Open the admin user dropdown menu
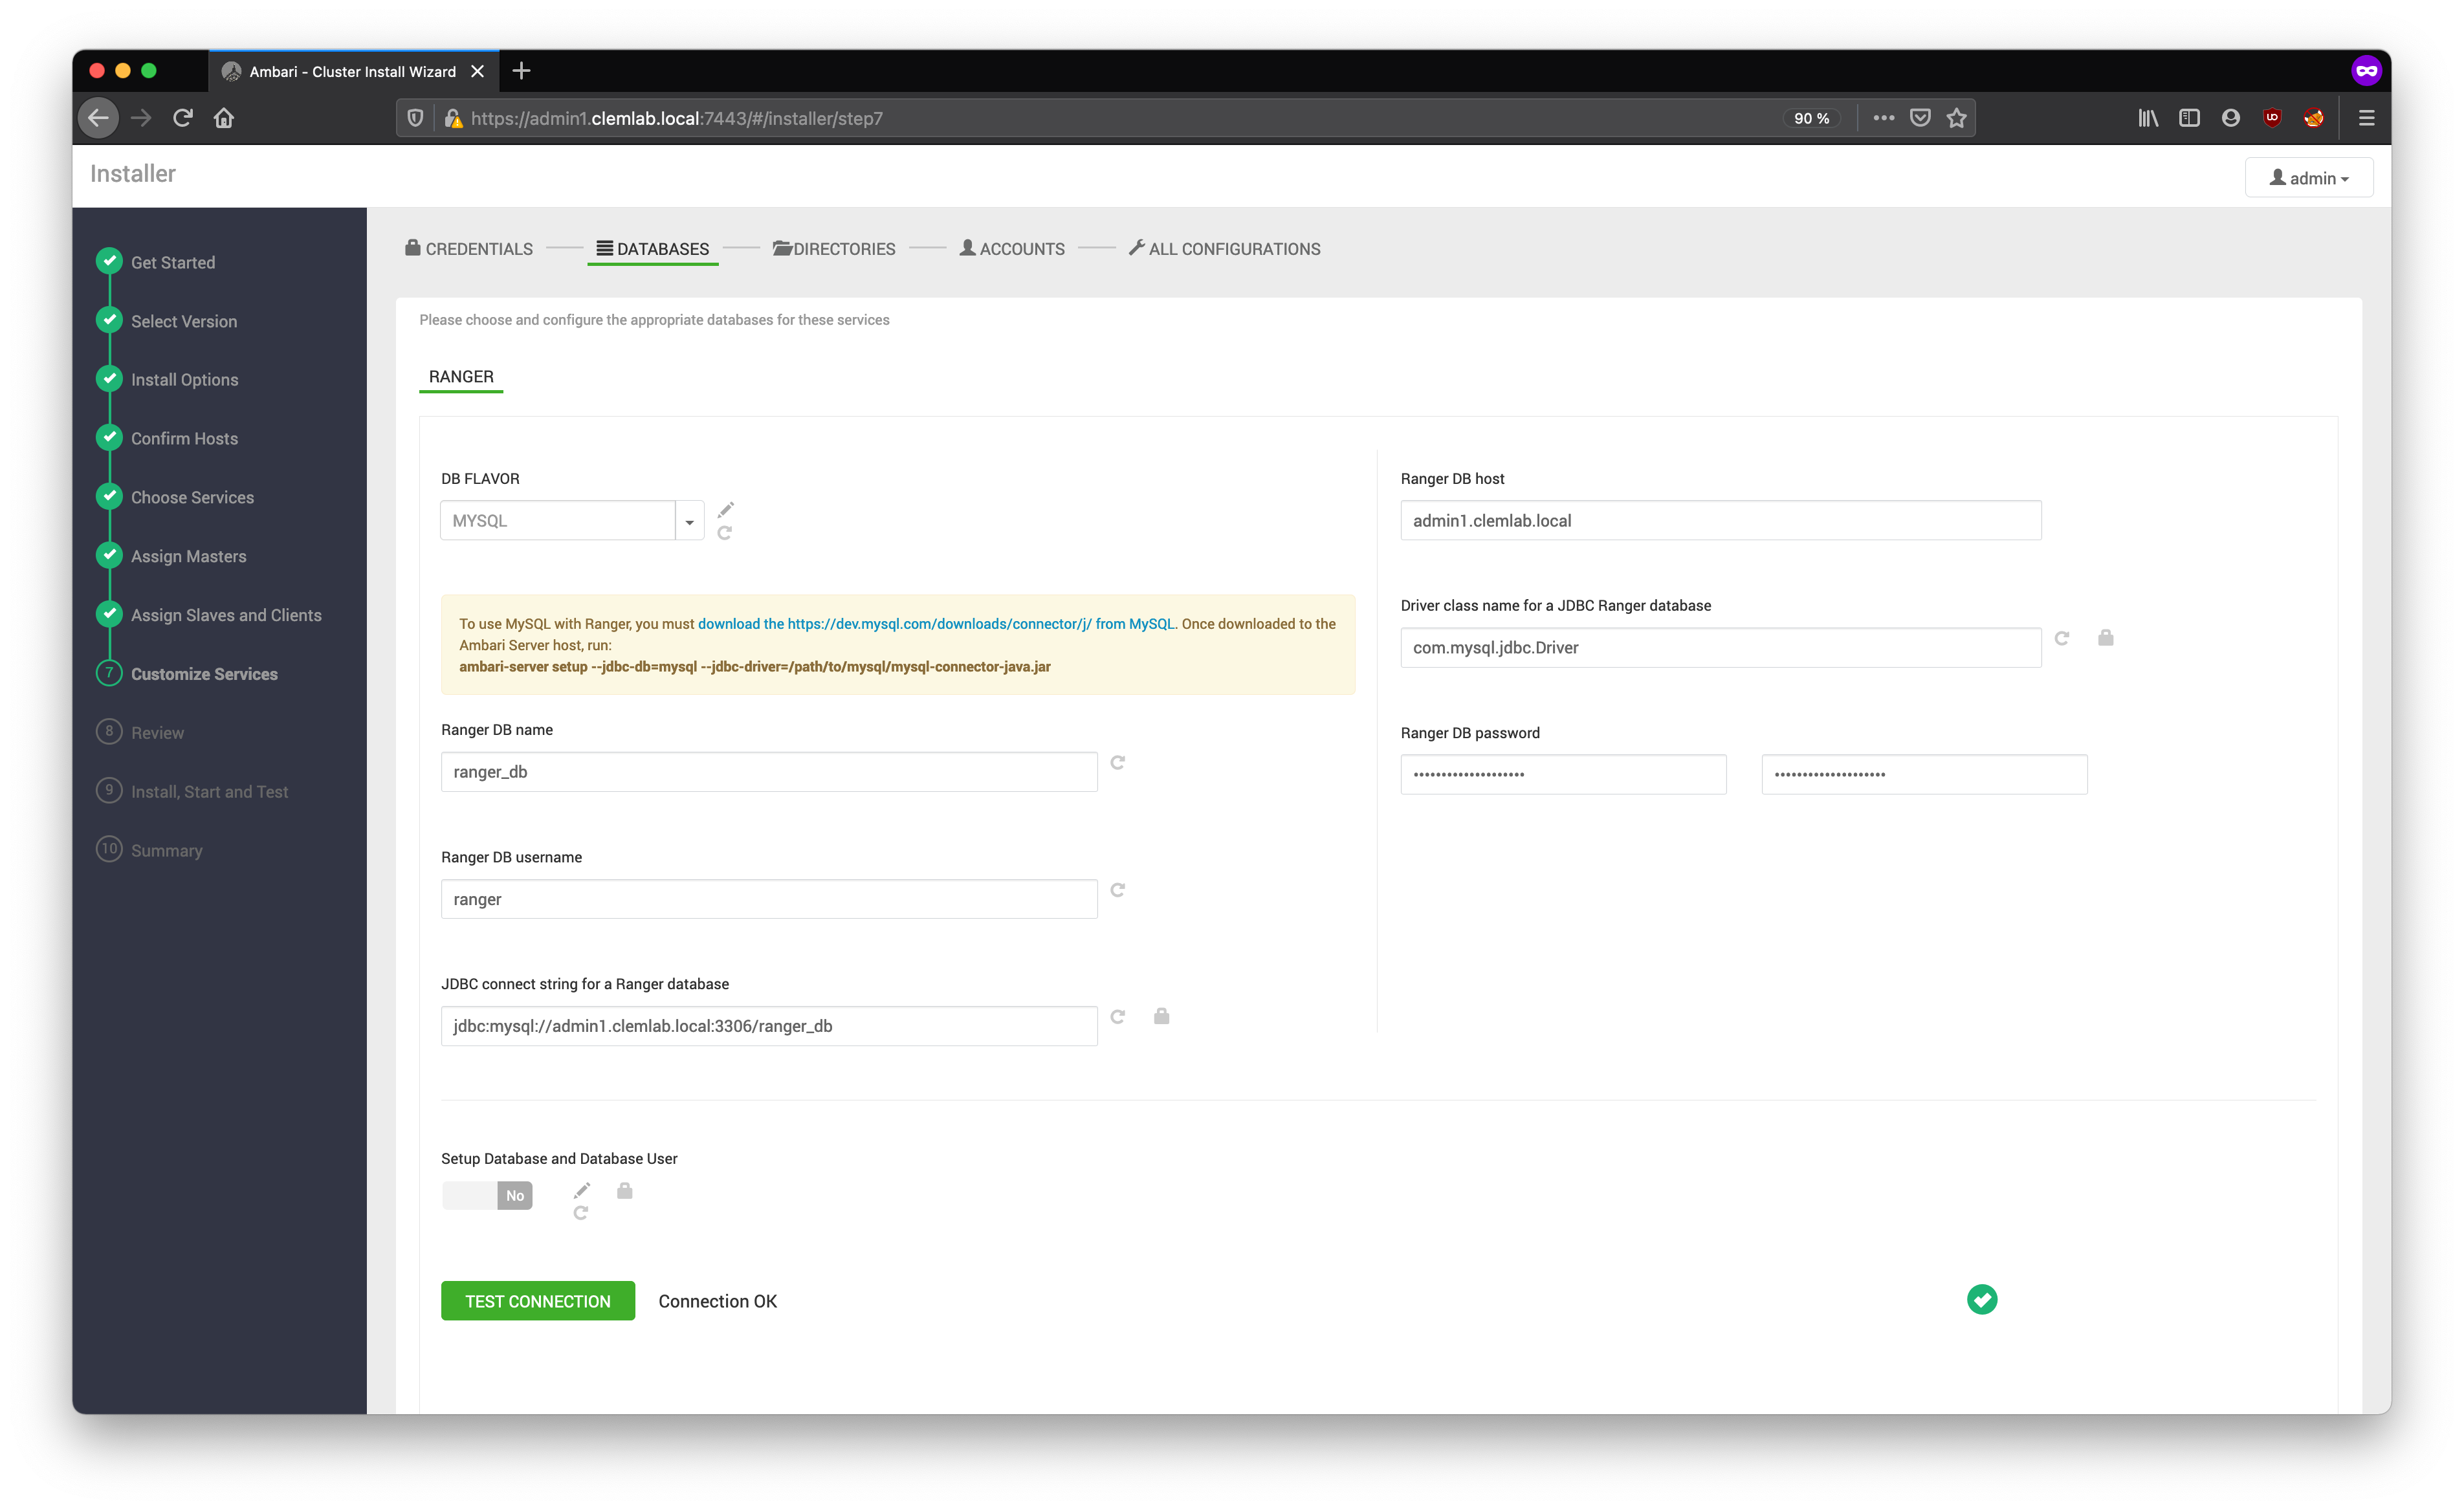The width and height of the screenshot is (2464, 1510). tap(2308, 178)
